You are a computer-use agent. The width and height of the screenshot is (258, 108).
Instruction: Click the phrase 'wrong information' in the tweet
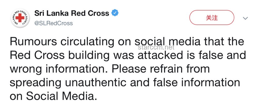coord(60,69)
